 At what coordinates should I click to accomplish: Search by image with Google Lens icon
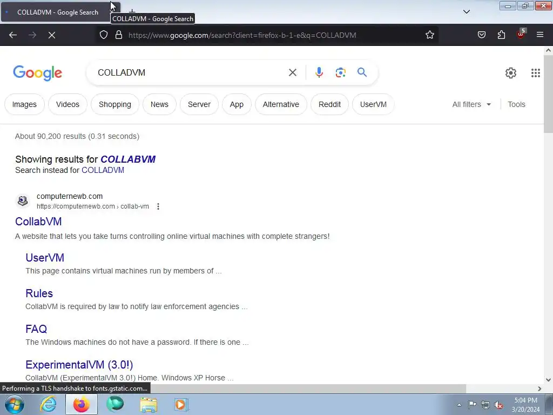[x=340, y=73]
